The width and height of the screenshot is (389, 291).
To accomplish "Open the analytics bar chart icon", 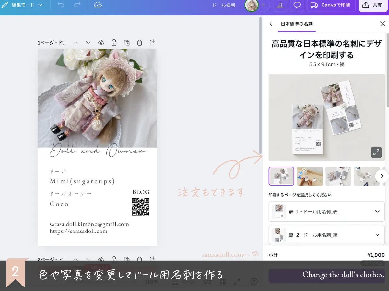I will 280,5.
